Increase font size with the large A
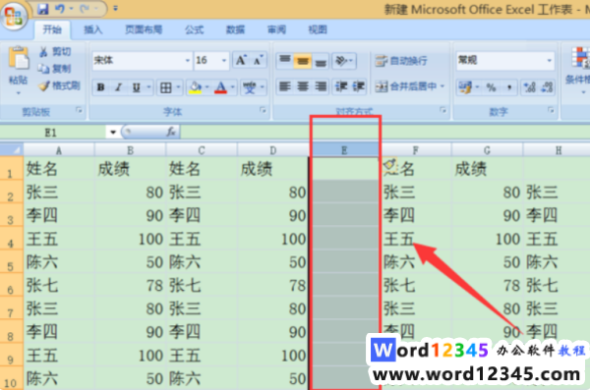Viewport: 590px width, 390px height. pyautogui.click(x=241, y=61)
